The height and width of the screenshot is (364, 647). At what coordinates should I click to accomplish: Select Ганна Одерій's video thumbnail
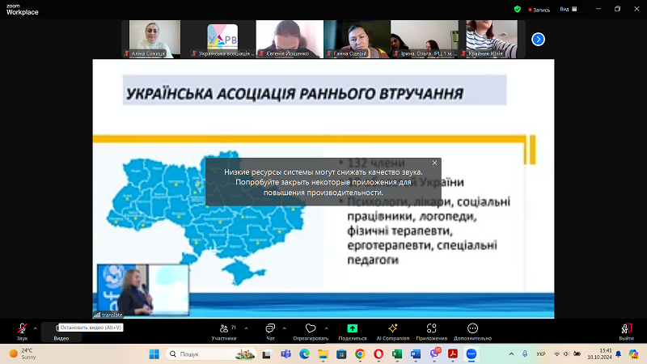click(x=357, y=39)
